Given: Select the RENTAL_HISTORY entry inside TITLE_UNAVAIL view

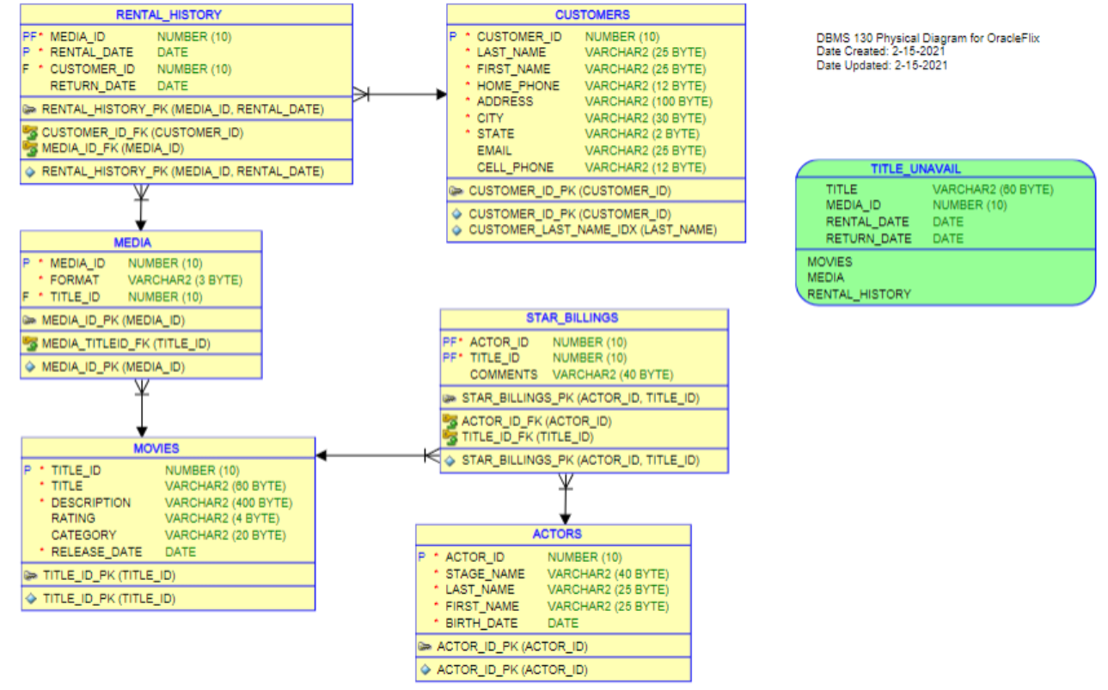Looking at the screenshot, I should pos(858,293).
